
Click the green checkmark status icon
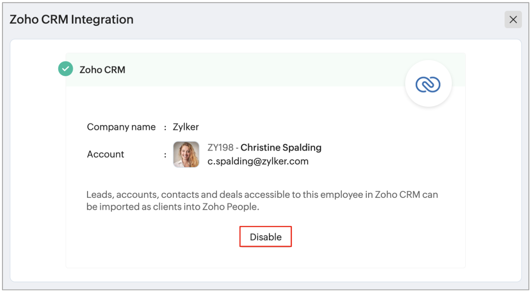[66, 69]
